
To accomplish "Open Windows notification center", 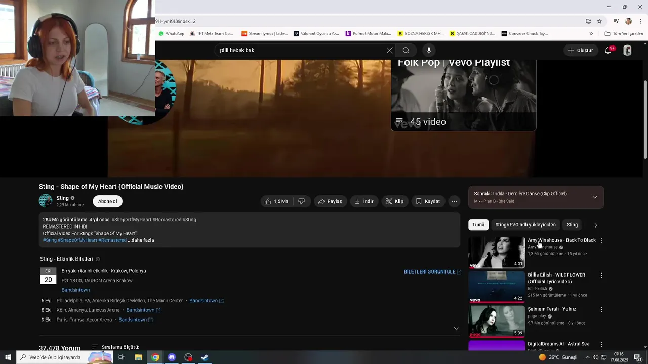I will [x=637, y=357].
